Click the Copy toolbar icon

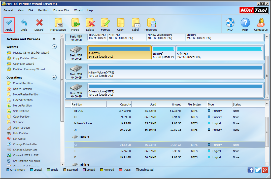tap(120, 25)
